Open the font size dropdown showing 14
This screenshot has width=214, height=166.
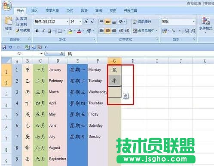coord(80,22)
